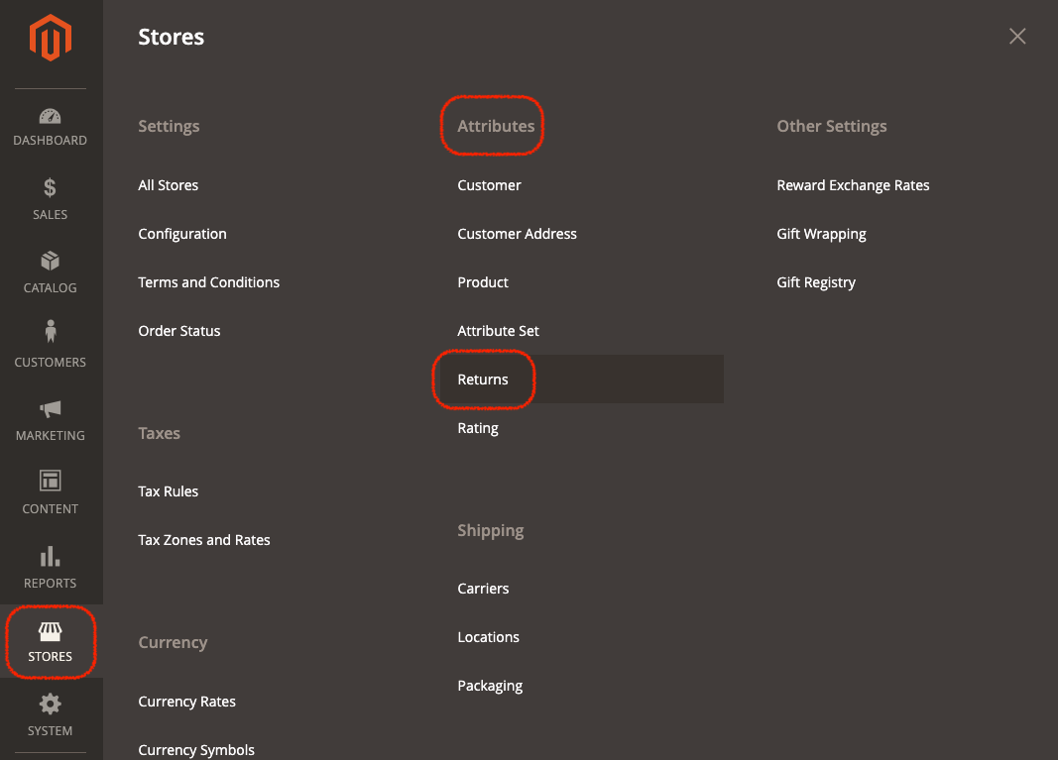Open Product attributes page

coord(483,282)
